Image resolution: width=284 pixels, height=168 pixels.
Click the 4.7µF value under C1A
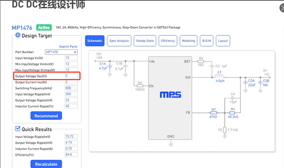pyautogui.click(x=103, y=68)
